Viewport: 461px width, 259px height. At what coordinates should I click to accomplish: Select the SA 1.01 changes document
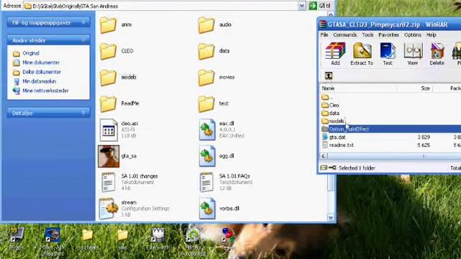pyautogui.click(x=129, y=182)
